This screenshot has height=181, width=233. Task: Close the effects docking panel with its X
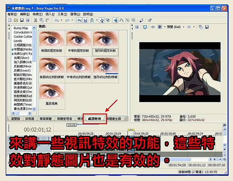9,25
